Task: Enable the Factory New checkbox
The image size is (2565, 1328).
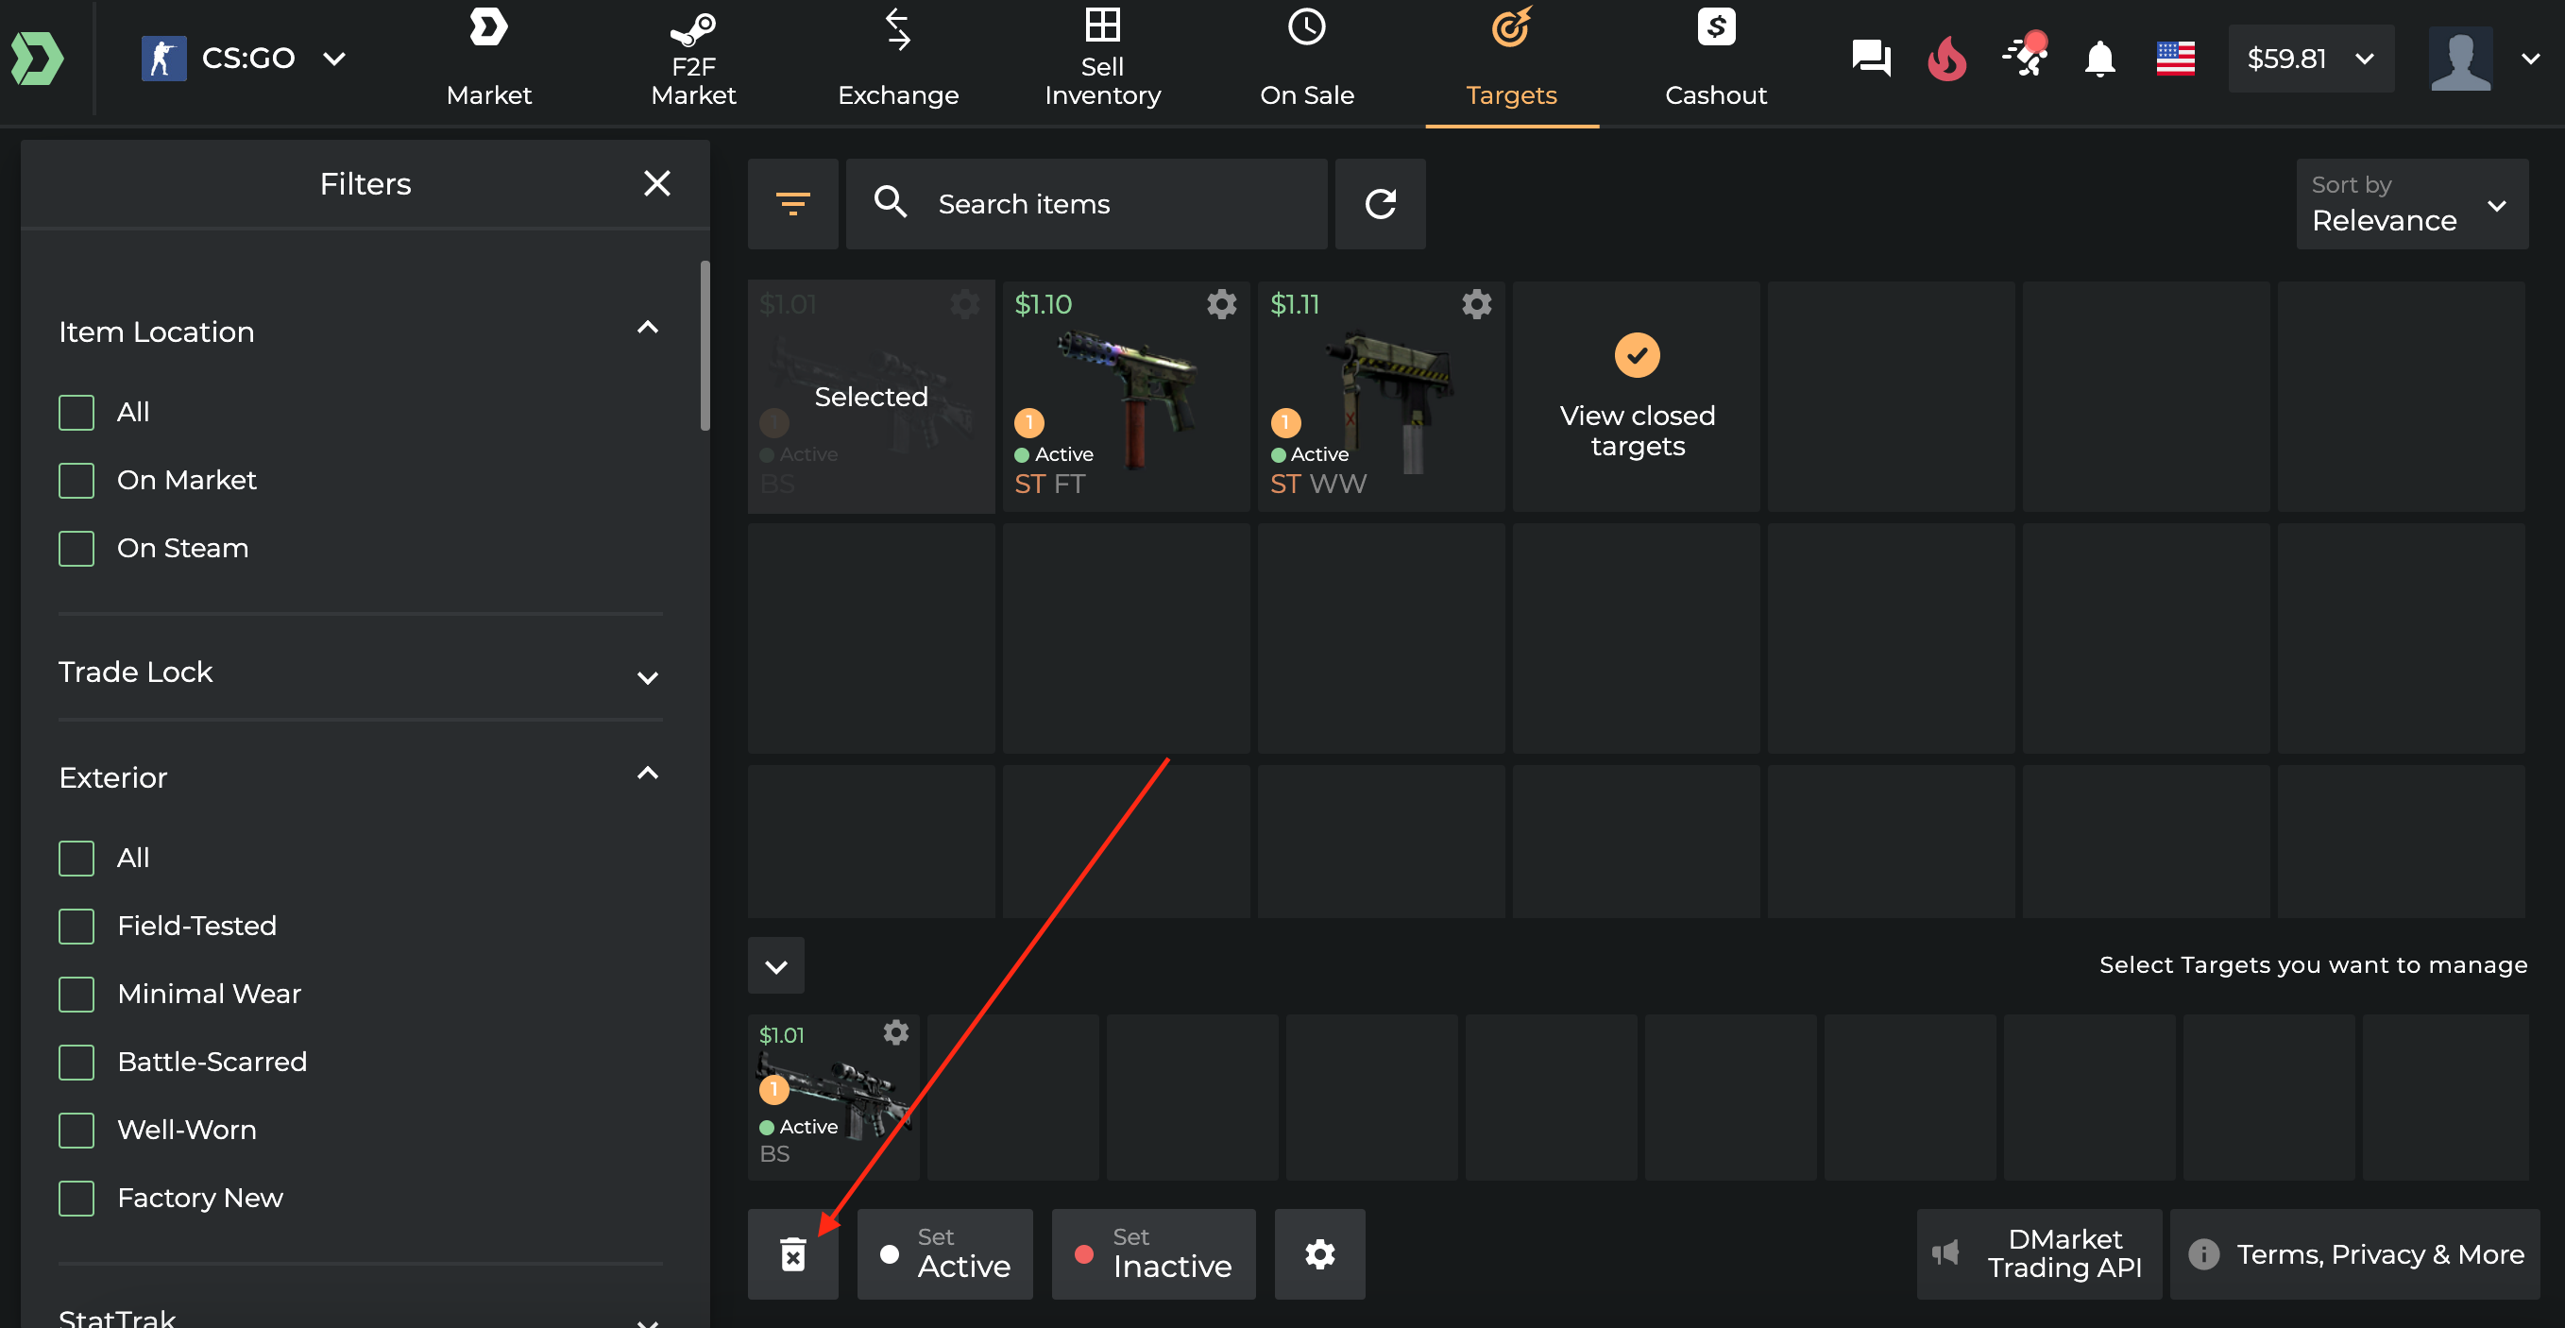Action: [x=76, y=1198]
